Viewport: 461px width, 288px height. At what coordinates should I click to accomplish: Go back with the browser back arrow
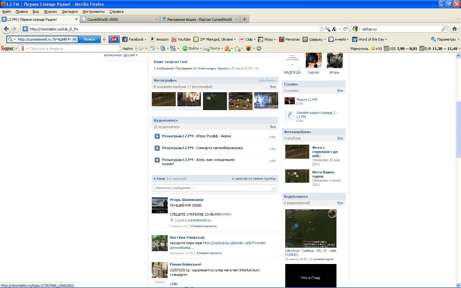[x=6, y=29]
